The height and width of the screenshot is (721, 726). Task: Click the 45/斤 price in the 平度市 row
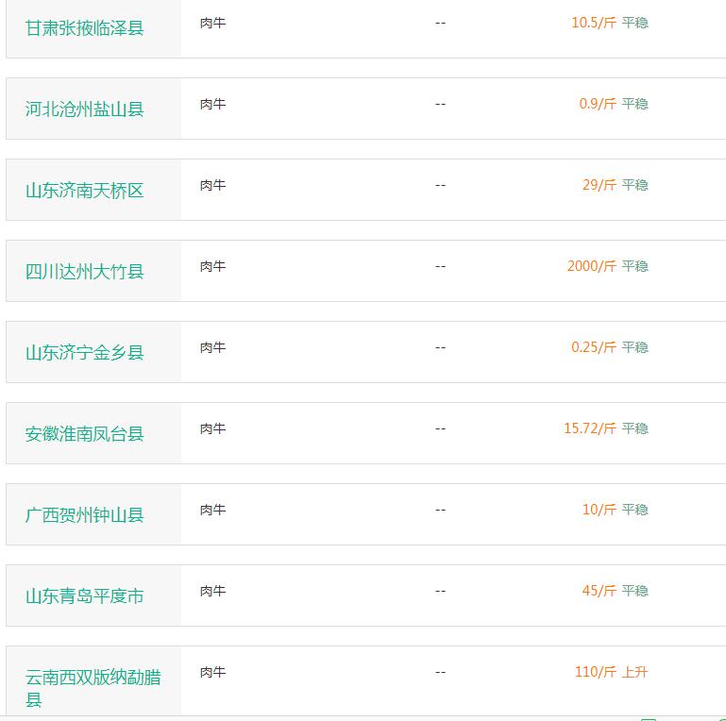(599, 591)
